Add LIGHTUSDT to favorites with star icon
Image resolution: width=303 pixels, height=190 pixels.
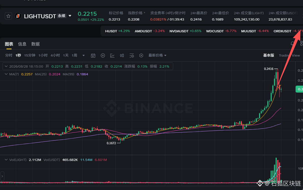click(x=9, y=16)
